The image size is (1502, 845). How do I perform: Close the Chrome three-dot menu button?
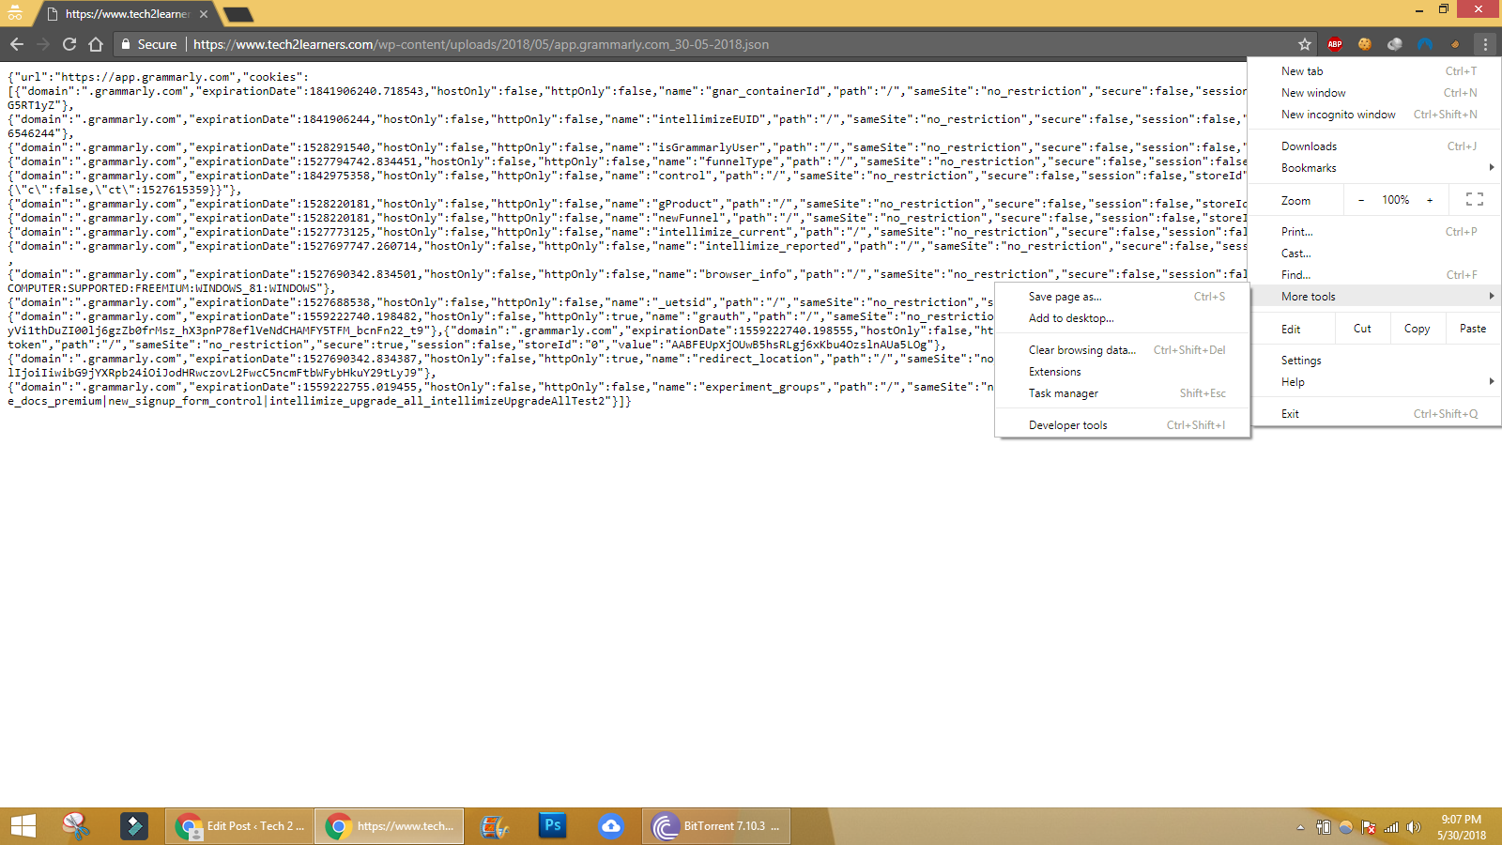pos(1485,44)
